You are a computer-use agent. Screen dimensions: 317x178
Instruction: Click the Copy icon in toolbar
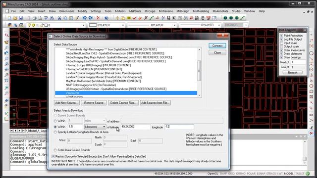click(65, 18)
